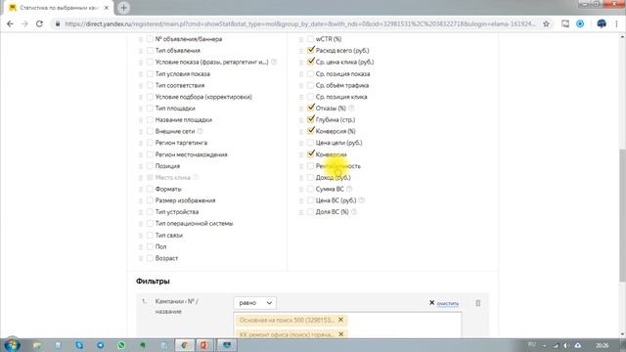Click the page's vertical scrollbar thumb
Viewport: 626px width, 352px height.
pyautogui.click(x=622, y=215)
